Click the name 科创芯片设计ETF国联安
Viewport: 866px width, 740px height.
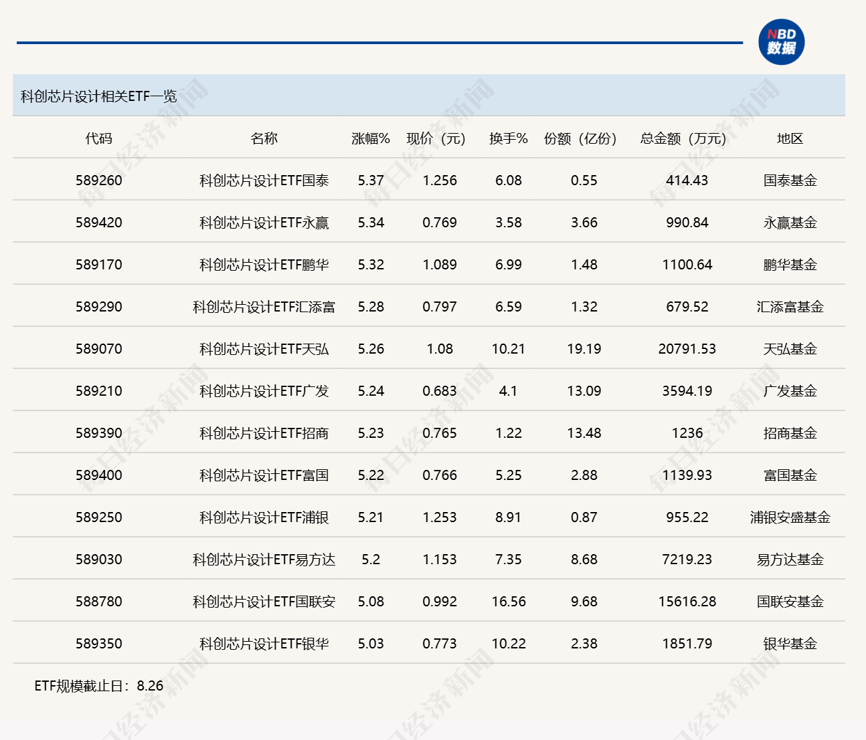264,602
